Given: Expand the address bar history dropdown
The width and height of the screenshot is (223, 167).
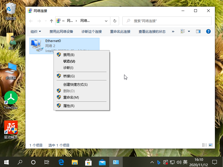Looking at the screenshot, I should 106,21.
